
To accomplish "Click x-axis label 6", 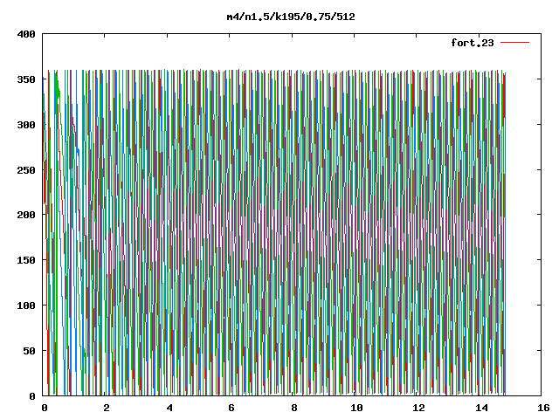I will coord(231,408).
